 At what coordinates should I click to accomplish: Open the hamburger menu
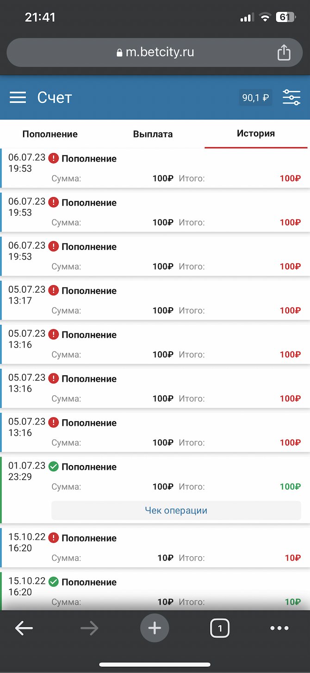coord(18,98)
